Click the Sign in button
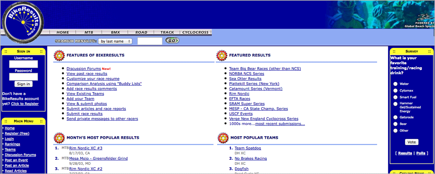Screen dimensions: 435x174 click(x=24, y=84)
